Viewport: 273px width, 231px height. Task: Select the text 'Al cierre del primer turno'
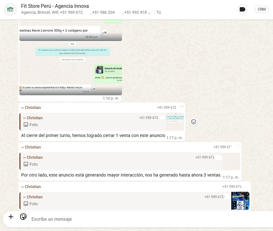tap(46, 135)
